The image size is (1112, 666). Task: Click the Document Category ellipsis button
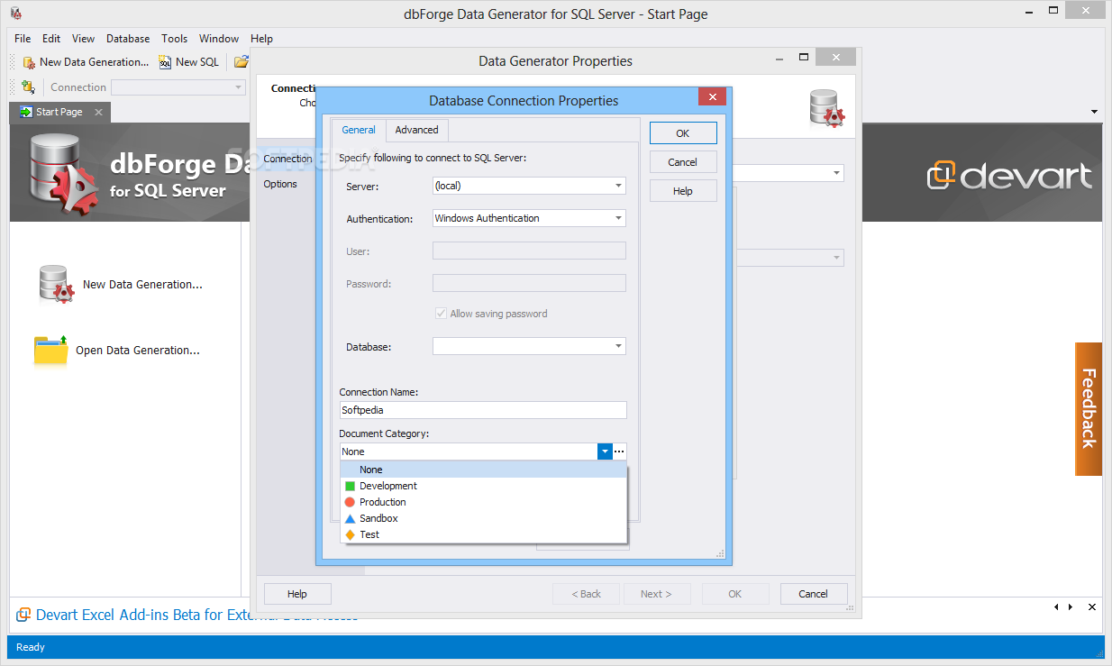click(620, 452)
